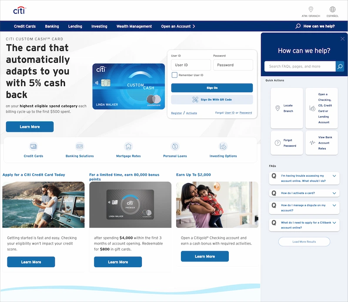The height and width of the screenshot is (302, 348).
Task: Select the Personal Loans icon
Action: [x=175, y=147]
